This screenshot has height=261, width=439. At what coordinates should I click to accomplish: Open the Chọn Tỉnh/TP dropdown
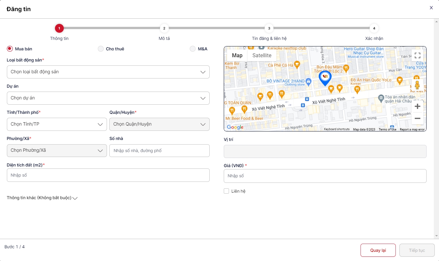pyautogui.click(x=57, y=124)
